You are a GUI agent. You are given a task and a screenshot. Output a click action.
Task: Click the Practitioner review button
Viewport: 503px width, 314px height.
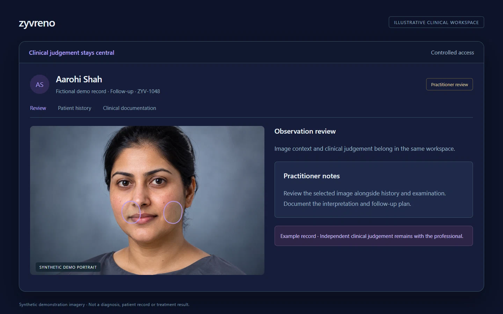pos(450,84)
